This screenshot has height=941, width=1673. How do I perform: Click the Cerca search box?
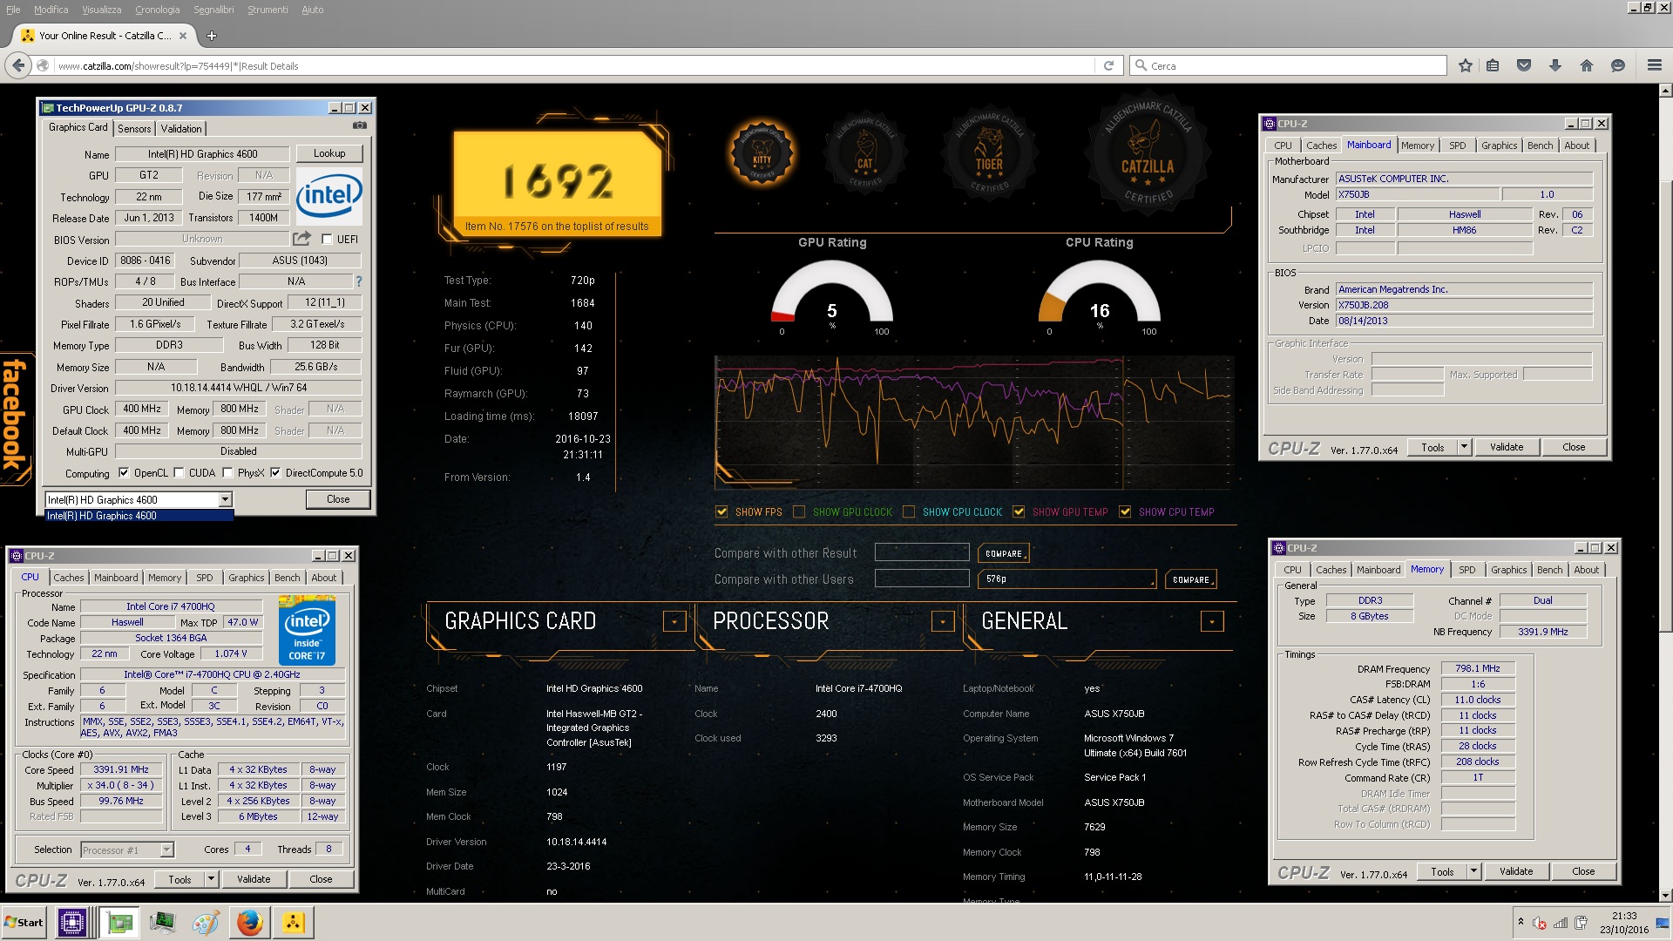1288,66
